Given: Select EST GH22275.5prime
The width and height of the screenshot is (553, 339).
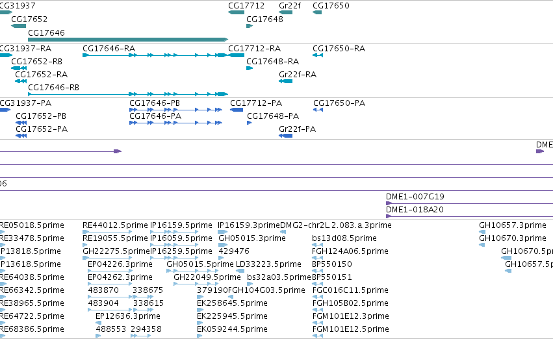Looking at the screenshot, I should (x=116, y=251).
